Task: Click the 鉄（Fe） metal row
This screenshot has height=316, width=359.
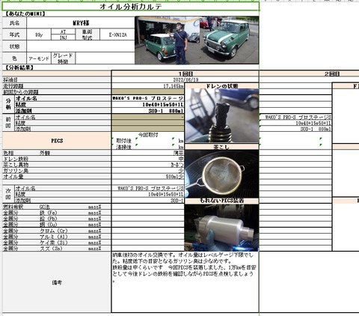Action: click(57, 213)
